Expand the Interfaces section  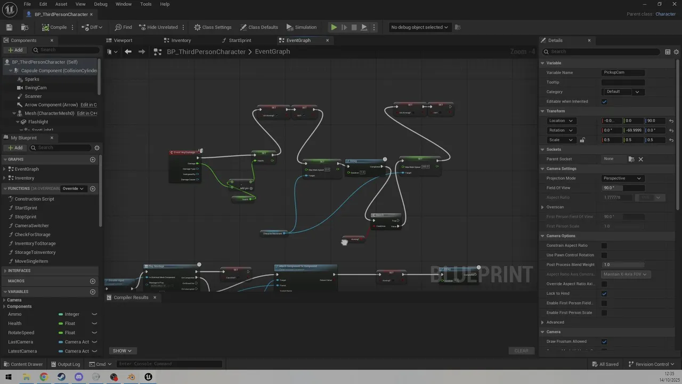(x=4, y=270)
